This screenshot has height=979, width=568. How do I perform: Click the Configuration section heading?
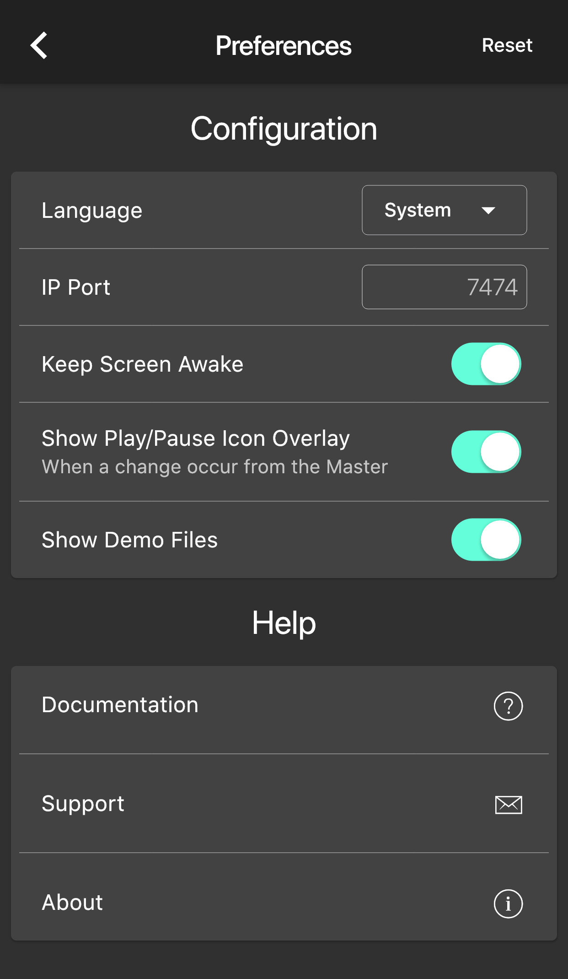click(x=284, y=129)
